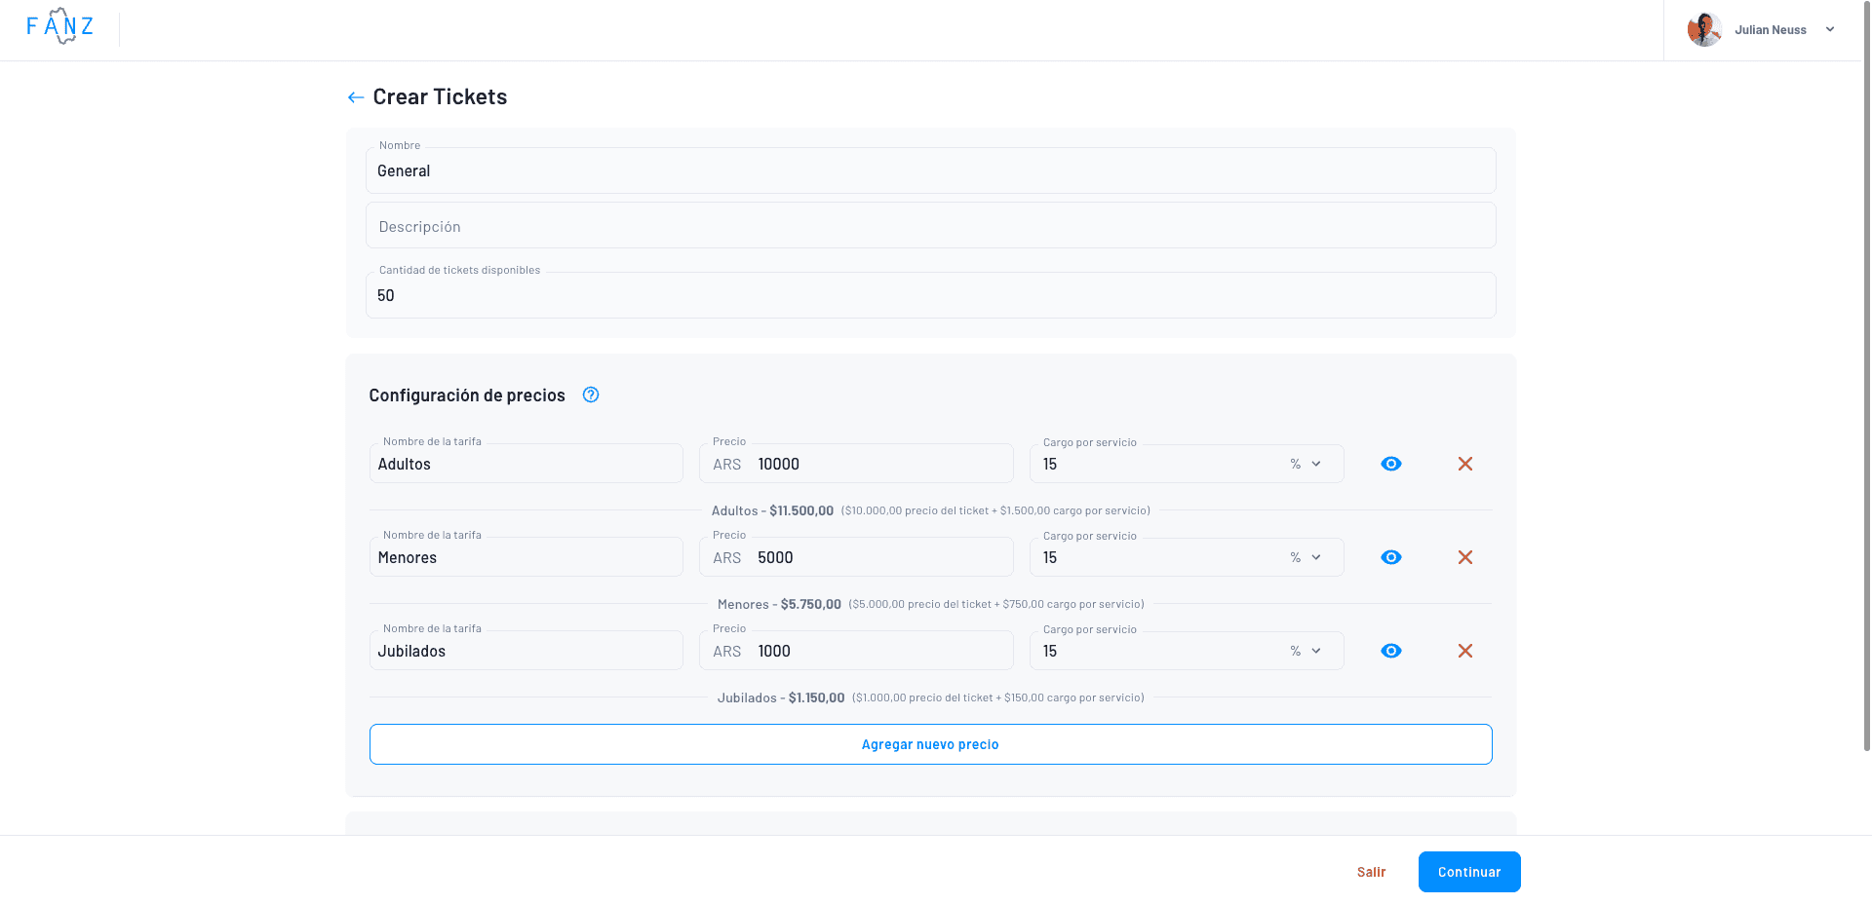The height and width of the screenshot is (904, 1872).
Task: Open the % unit dropdown for Jubilados
Action: pos(1306,651)
